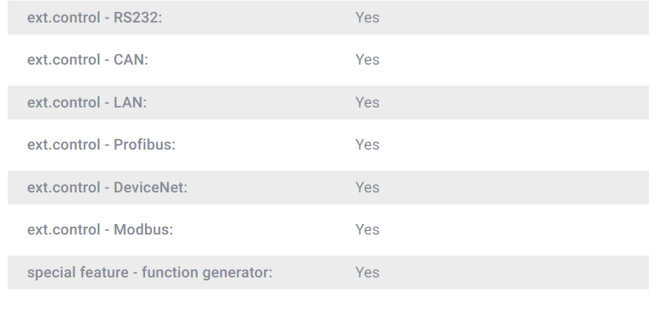The image size is (649, 316).
Task: Select the Yes value beside Profibus
Action: pyautogui.click(x=367, y=145)
